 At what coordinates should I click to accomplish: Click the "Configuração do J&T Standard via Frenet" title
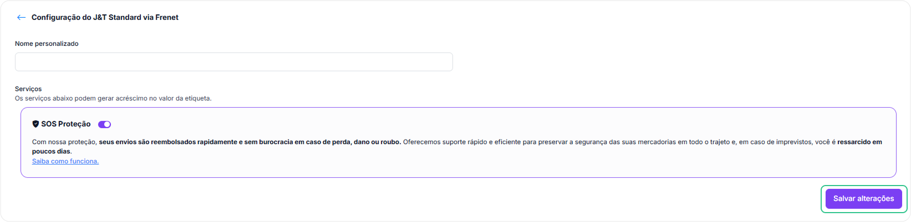point(105,18)
